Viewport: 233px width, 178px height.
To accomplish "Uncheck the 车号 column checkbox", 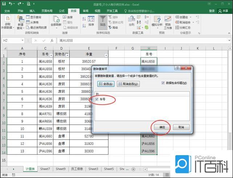I will 97,99.
